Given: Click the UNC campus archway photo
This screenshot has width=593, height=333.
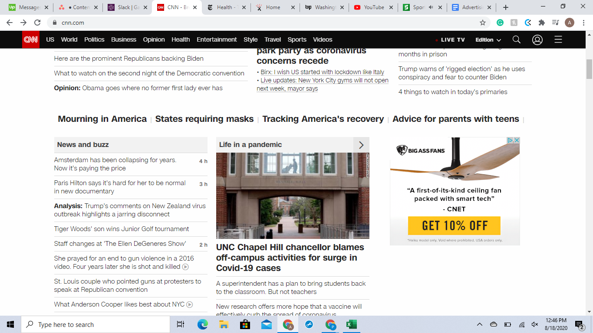Looking at the screenshot, I should tap(293, 196).
